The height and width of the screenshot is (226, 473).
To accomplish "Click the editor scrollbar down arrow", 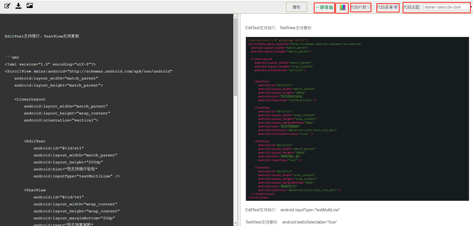I will pos(235,223).
